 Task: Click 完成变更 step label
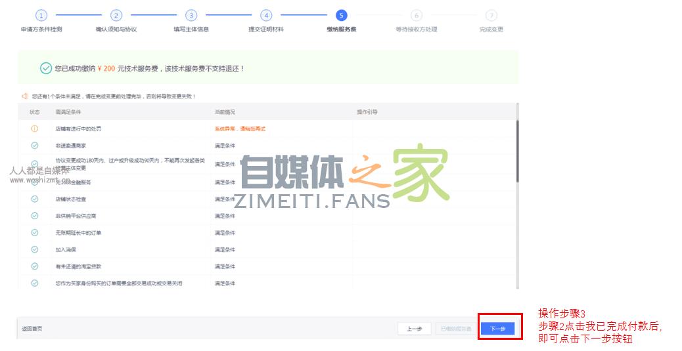tap(491, 29)
